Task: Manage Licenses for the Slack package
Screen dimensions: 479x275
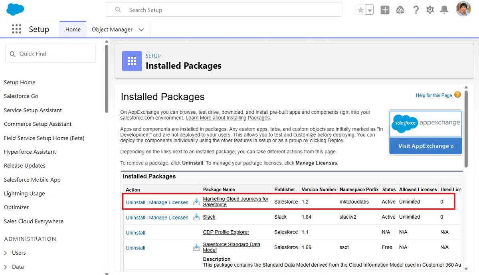Action: tap(168, 218)
